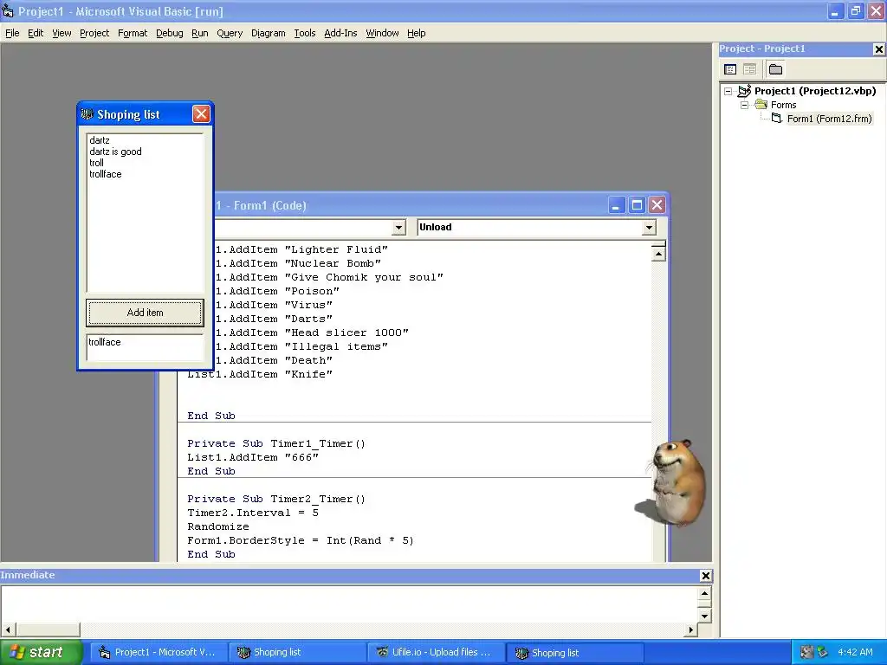Close the Project - Project1 panel

[x=878, y=49]
